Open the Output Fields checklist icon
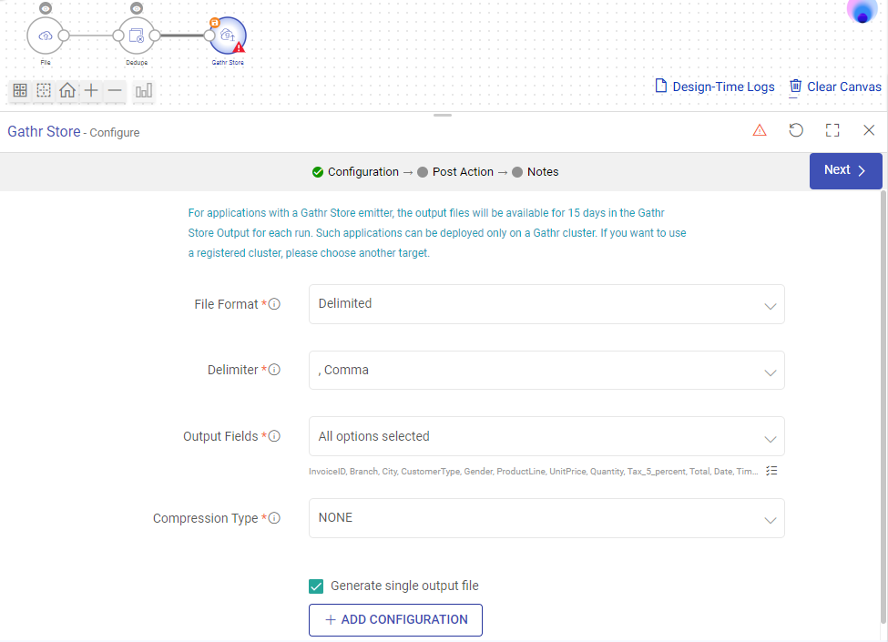Viewport: 888px width, 642px height. click(x=771, y=470)
